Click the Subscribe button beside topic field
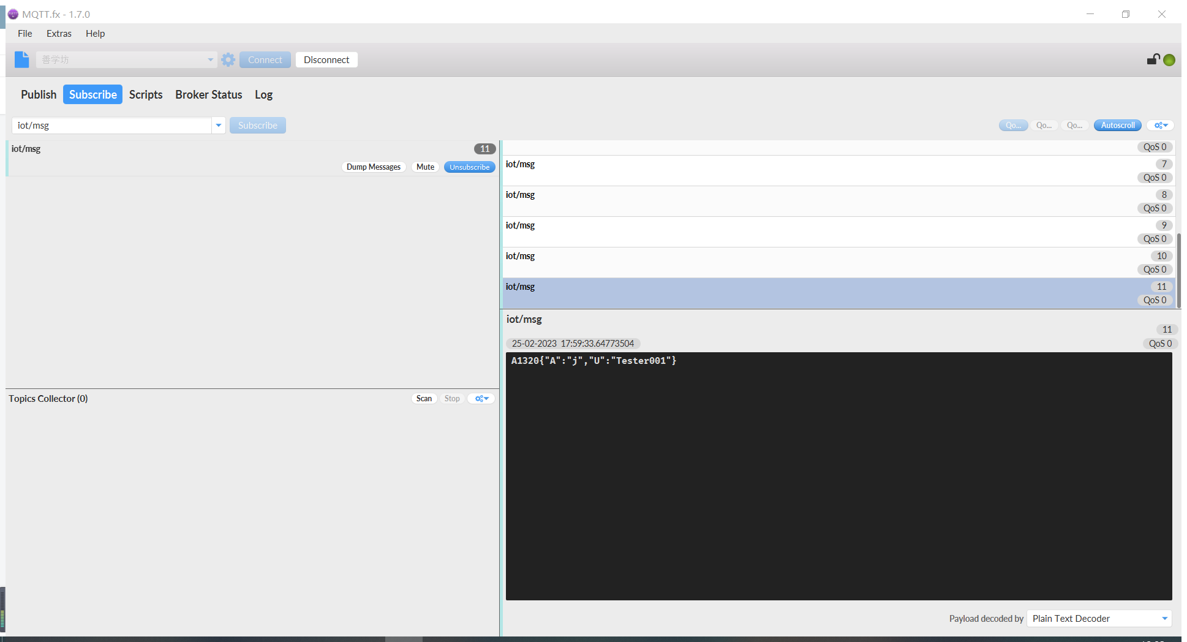1187x642 pixels. pos(258,125)
